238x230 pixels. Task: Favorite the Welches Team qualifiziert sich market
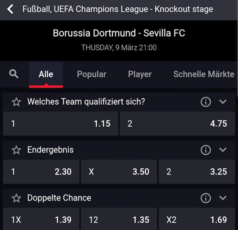click(x=16, y=102)
